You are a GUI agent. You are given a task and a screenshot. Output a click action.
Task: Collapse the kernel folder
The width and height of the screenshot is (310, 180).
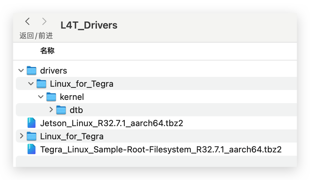click(41, 97)
